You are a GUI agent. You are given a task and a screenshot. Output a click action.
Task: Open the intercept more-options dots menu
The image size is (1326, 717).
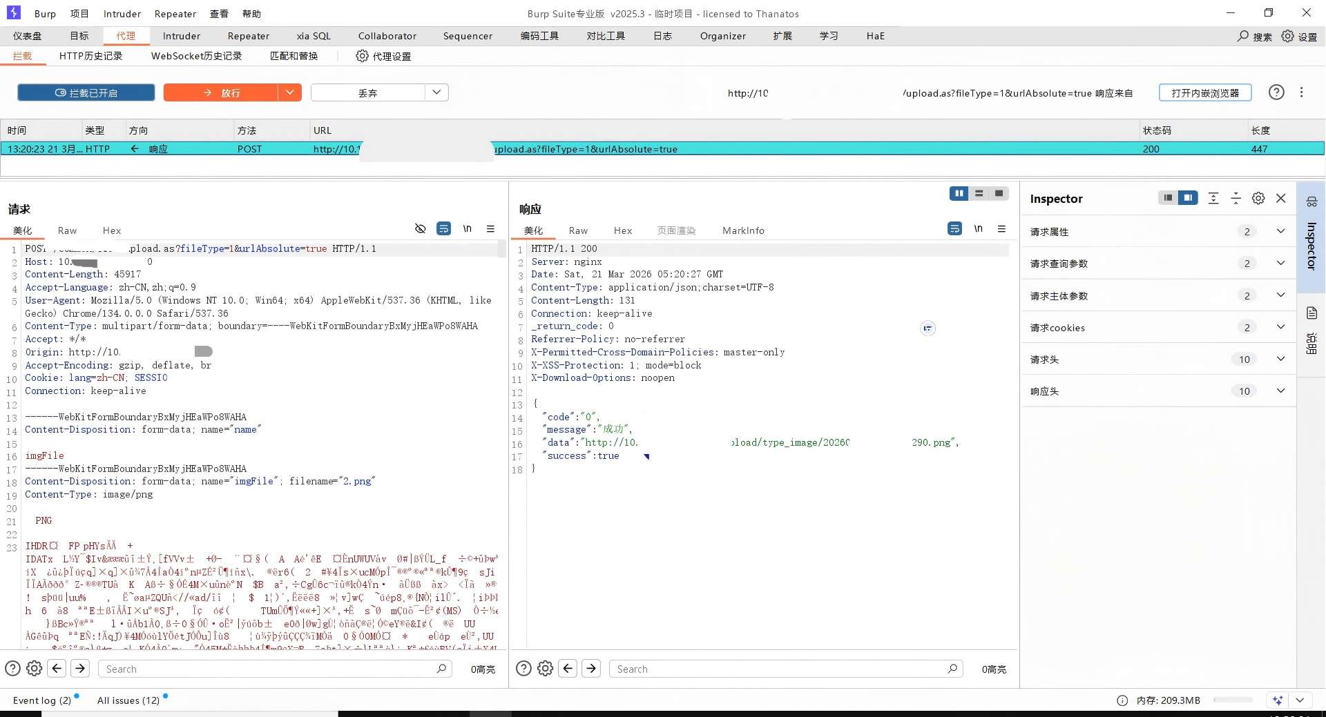tap(1302, 92)
